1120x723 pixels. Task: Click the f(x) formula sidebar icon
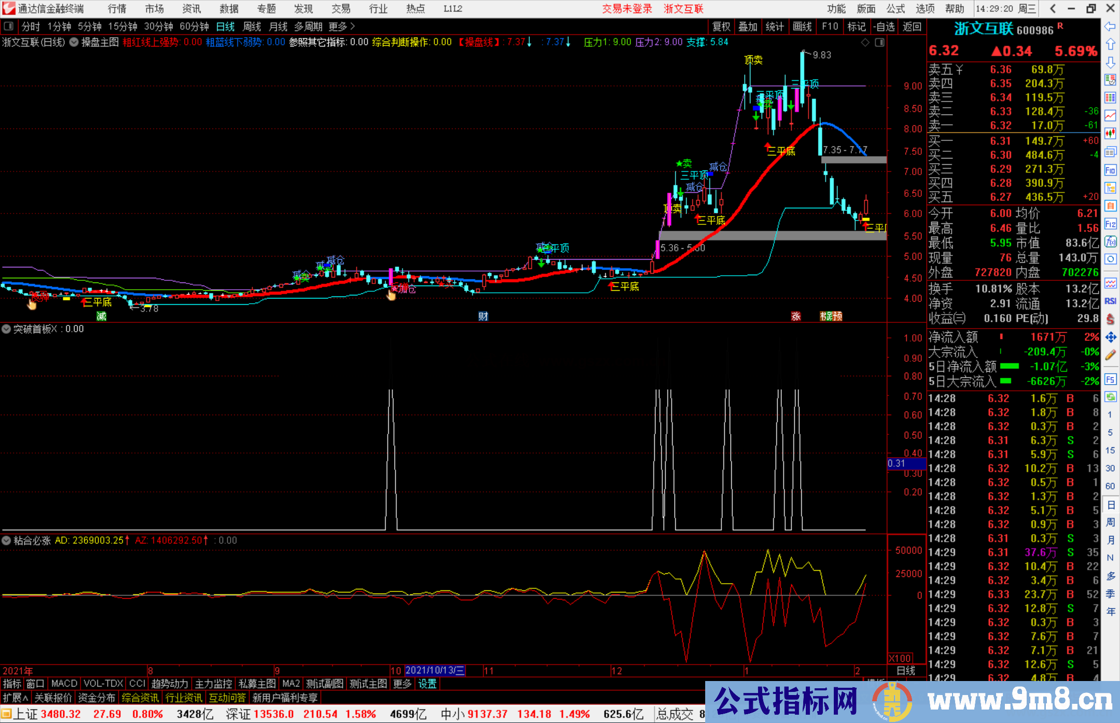pyautogui.click(x=1110, y=242)
